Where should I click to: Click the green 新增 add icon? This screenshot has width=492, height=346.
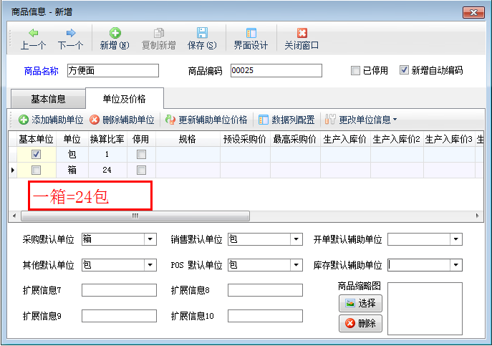115,33
